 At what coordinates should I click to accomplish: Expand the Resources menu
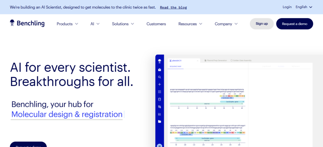190,24
